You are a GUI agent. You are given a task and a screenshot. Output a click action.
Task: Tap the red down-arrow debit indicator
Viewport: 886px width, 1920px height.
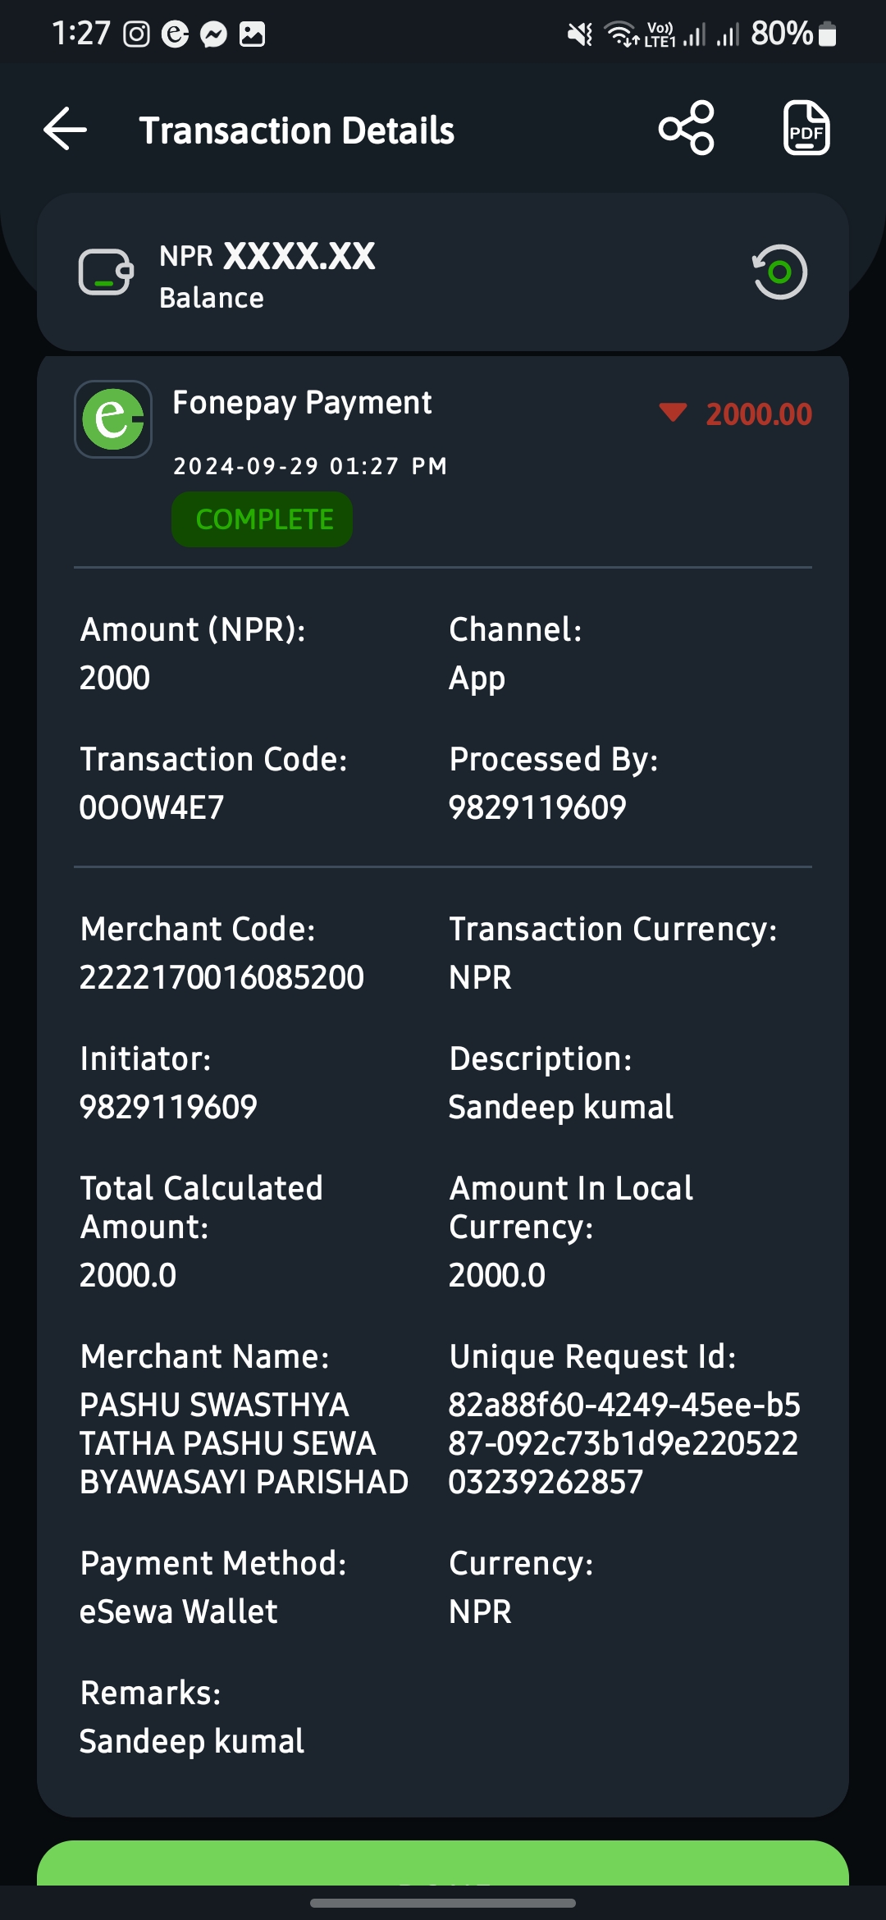673,412
